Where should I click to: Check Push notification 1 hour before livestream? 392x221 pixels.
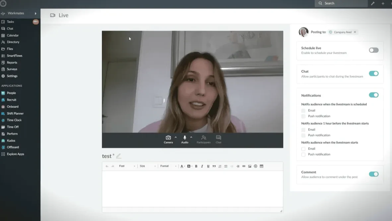click(x=303, y=135)
